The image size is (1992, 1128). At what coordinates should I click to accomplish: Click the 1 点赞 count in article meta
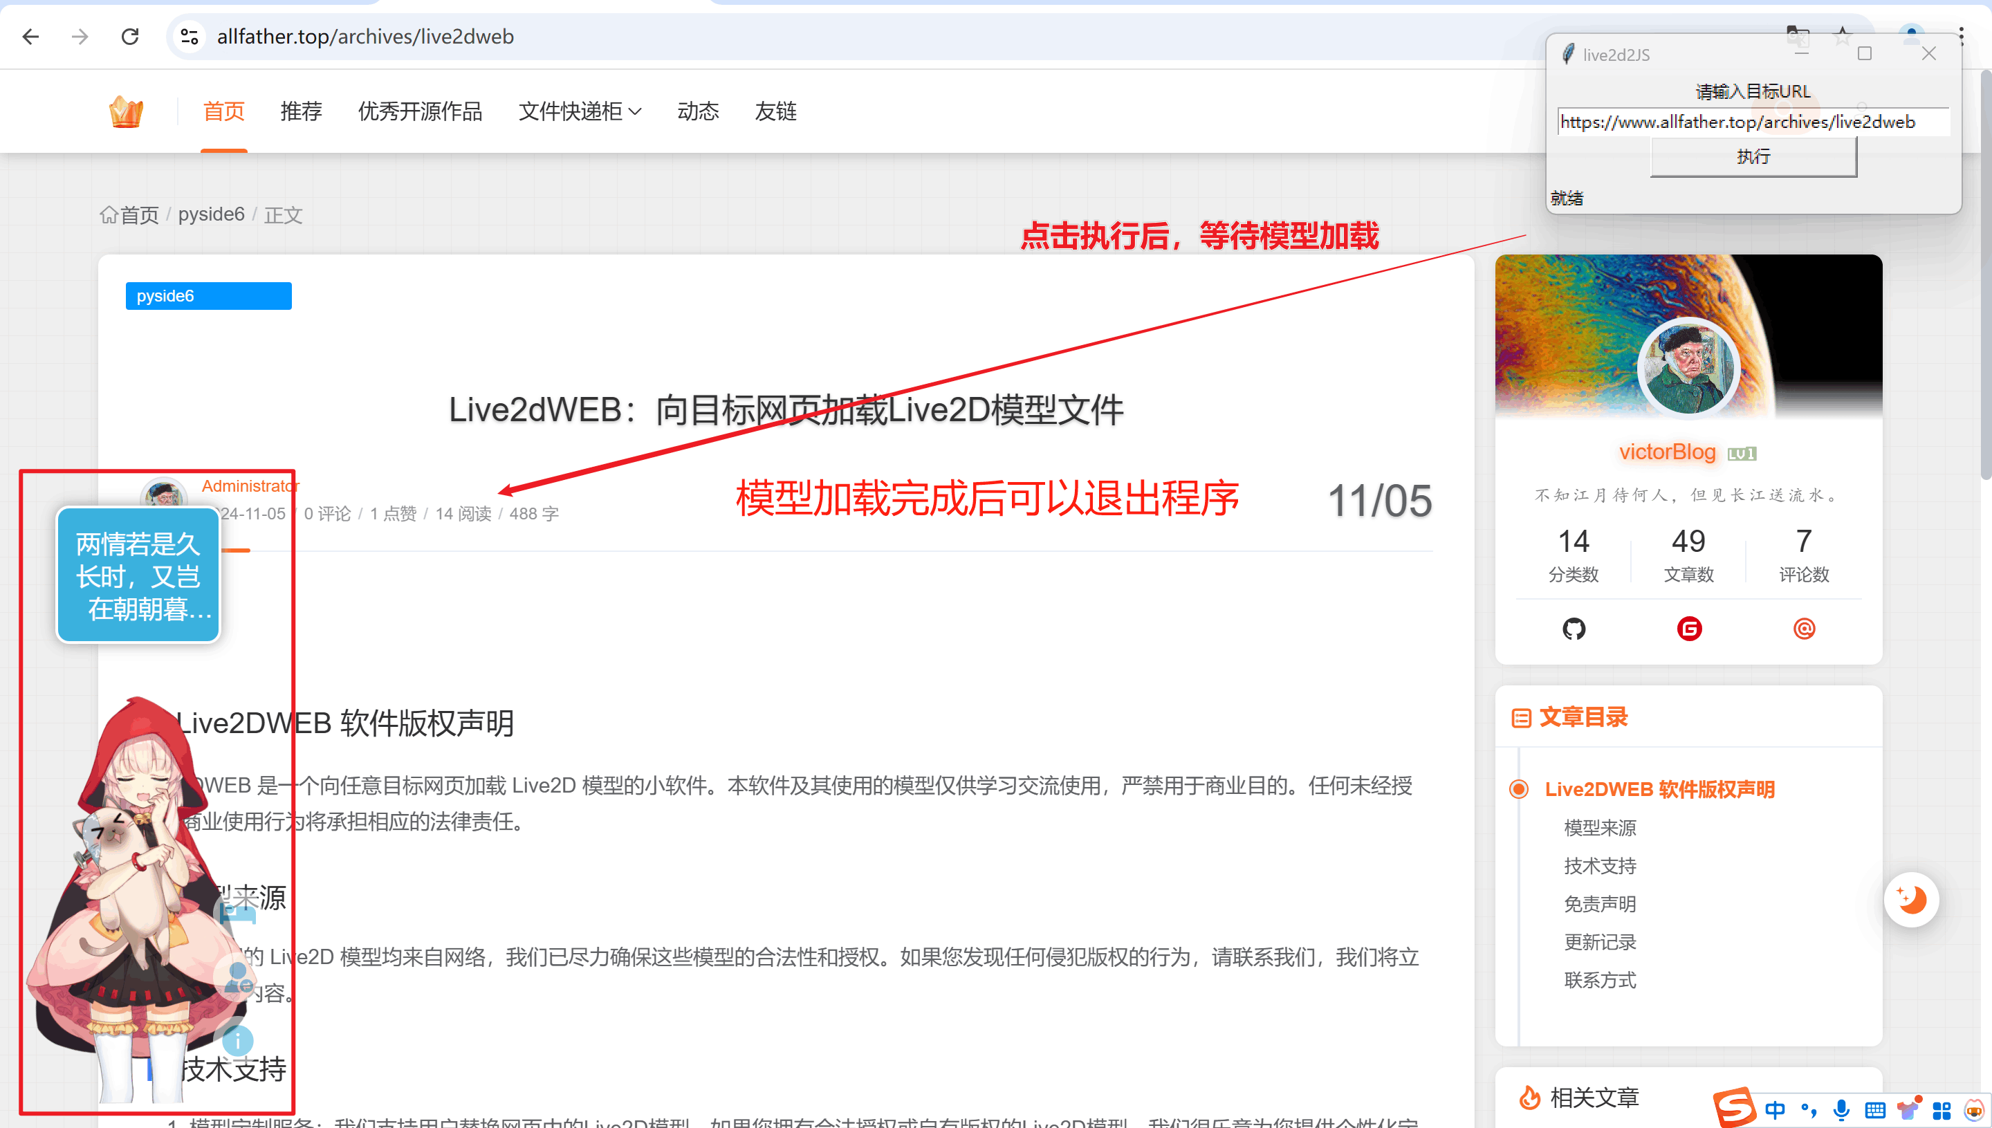393,514
